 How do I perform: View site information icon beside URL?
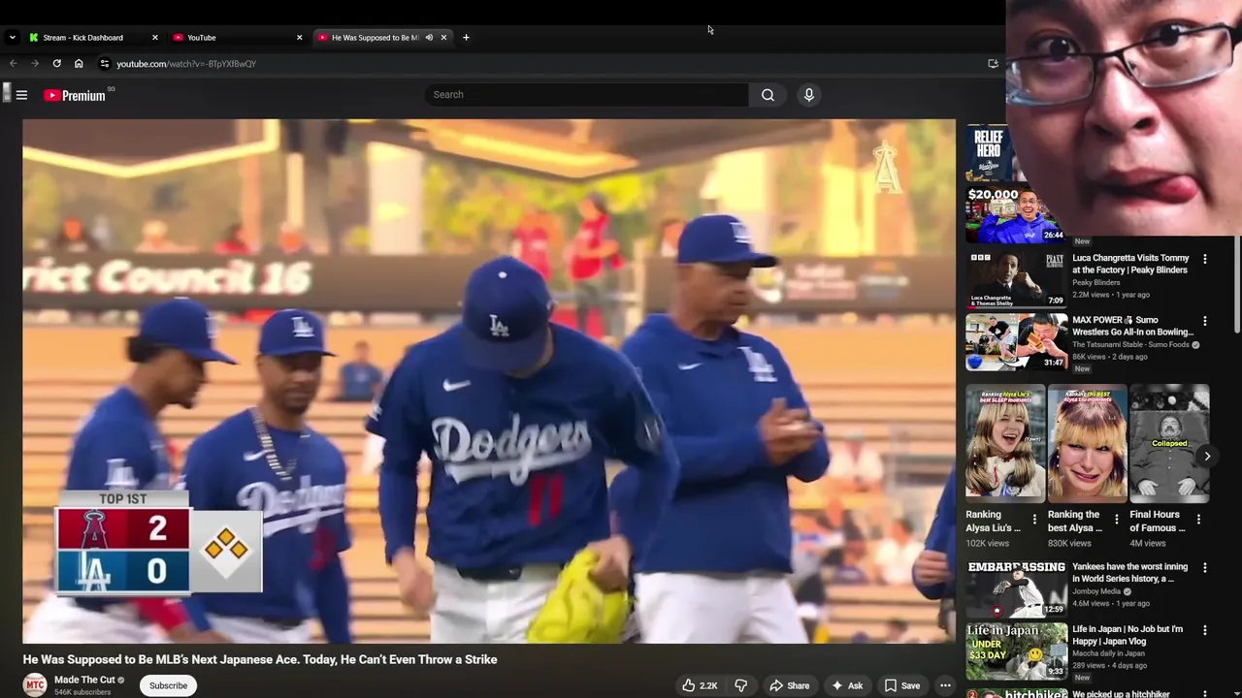105,64
